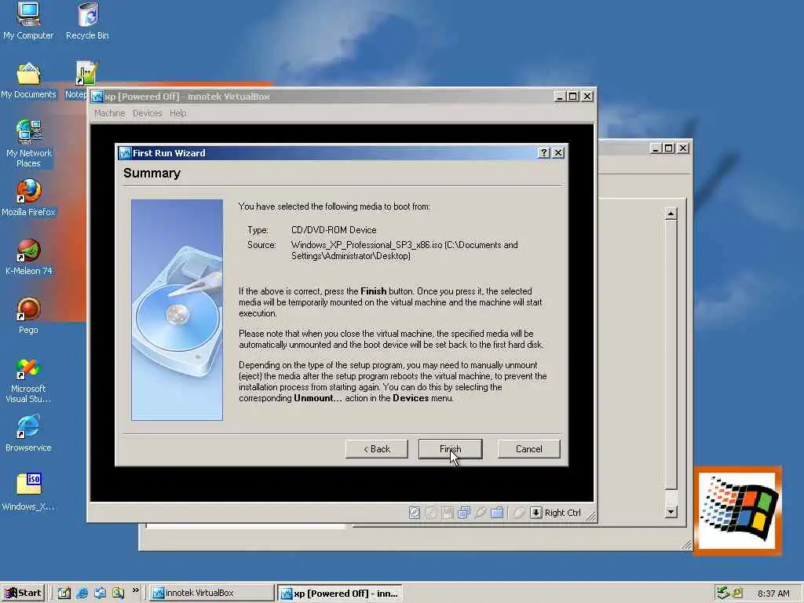Select the My Network Places icon
The height and width of the screenshot is (603, 804).
[x=28, y=144]
